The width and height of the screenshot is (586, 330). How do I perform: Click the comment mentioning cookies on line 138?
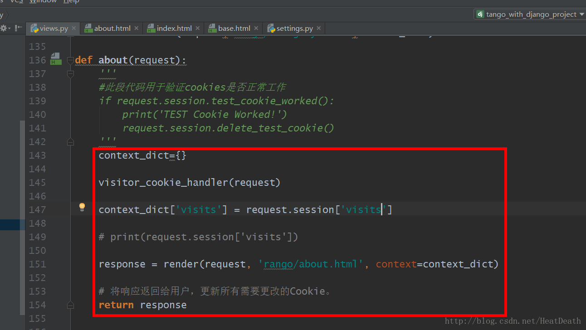(192, 87)
